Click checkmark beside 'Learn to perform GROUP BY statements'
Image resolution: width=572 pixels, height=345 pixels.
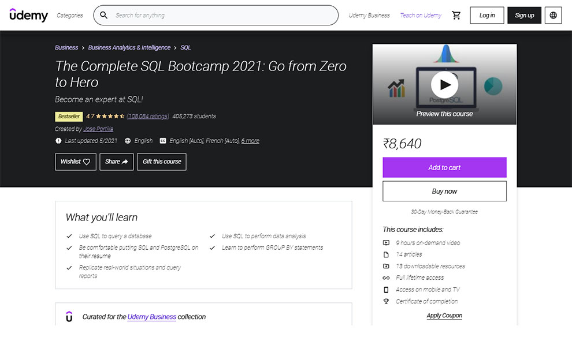(x=212, y=247)
